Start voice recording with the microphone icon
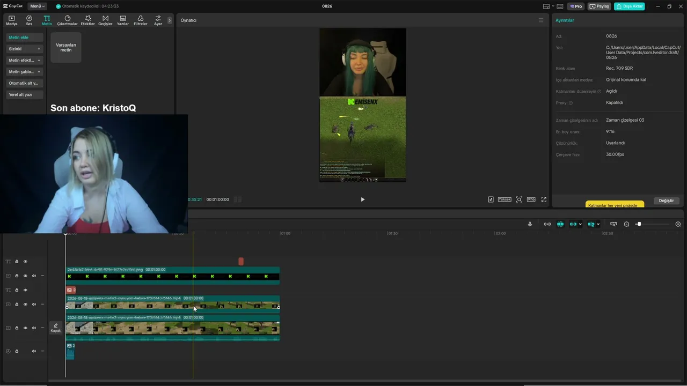This screenshot has width=687, height=386. 530,224
